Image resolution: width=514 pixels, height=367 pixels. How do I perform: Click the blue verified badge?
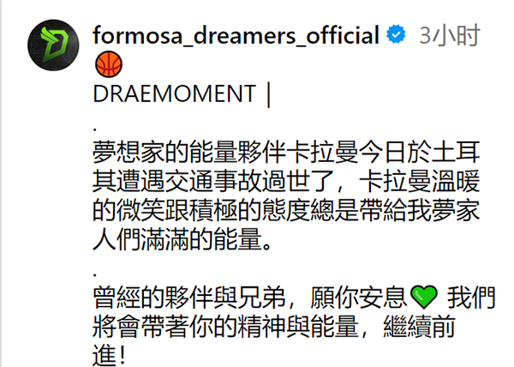[396, 34]
